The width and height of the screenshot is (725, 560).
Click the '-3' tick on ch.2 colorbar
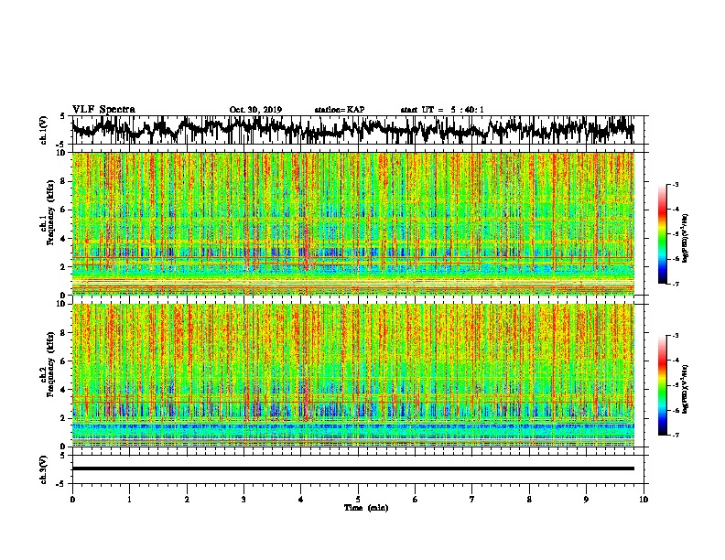(x=675, y=336)
